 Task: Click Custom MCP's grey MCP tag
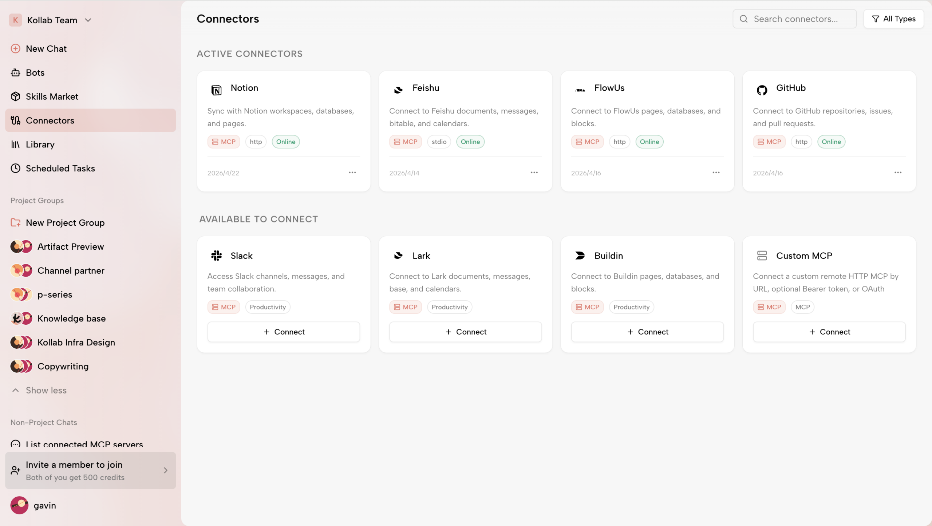pyautogui.click(x=802, y=307)
